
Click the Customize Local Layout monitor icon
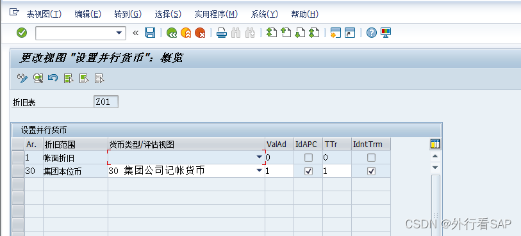point(386,33)
